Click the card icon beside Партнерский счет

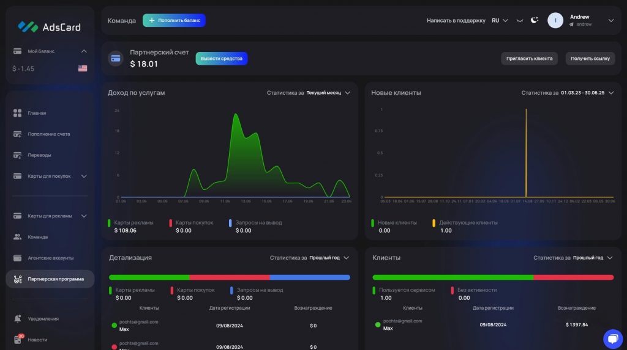pos(115,59)
